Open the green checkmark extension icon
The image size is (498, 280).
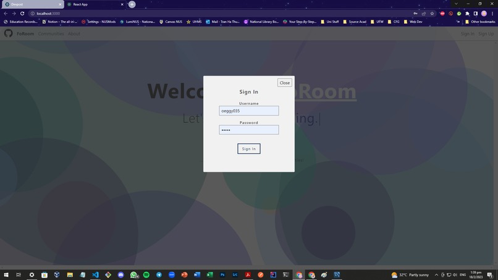point(459,14)
